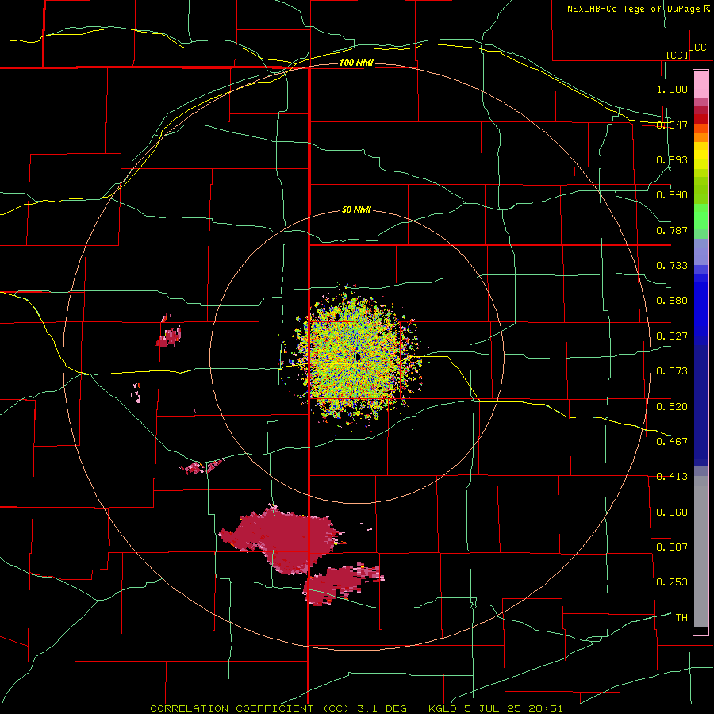
Task: Click the yellow-green ground clutter around the radar
Action: 355,358
